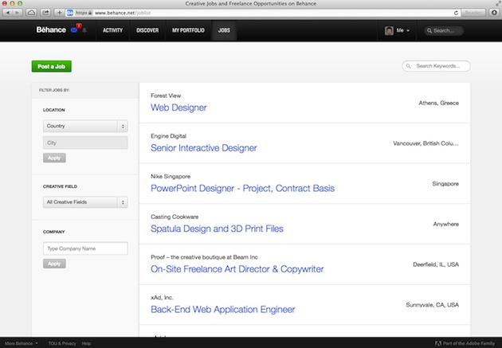
Task: Focus the Search Keywords input
Action: [x=436, y=66]
